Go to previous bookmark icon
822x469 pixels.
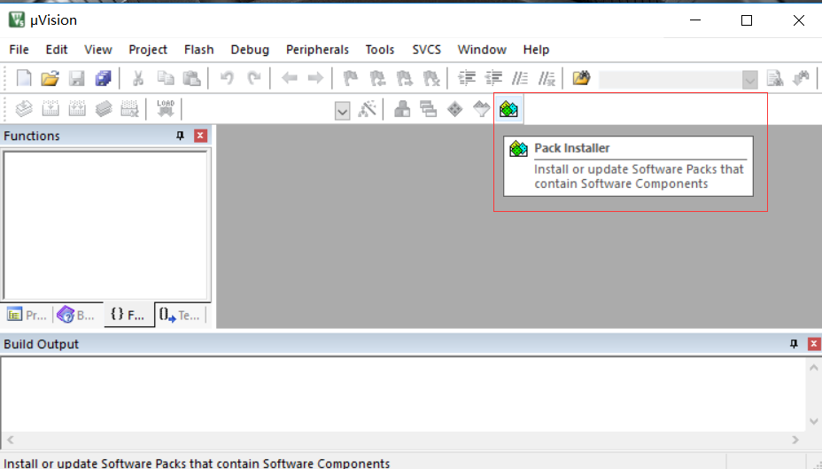pos(377,79)
